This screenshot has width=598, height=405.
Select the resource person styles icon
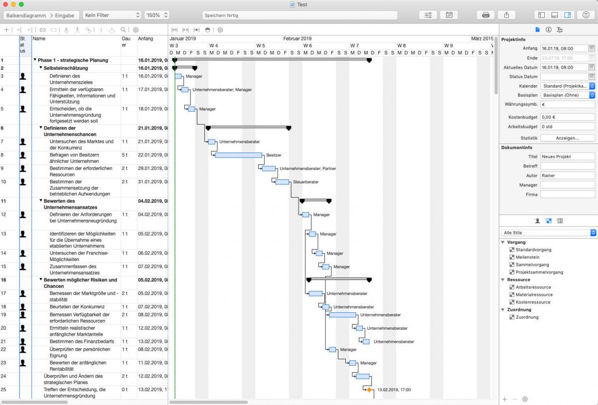(538, 220)
